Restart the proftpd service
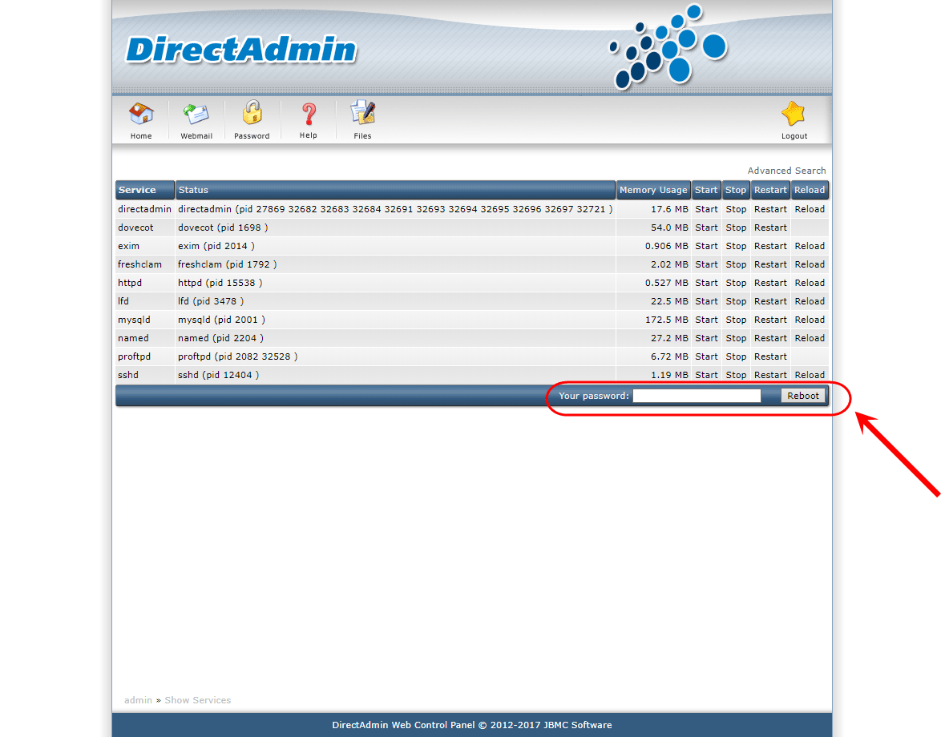The image size is (945, 737). (x=770, y=356)
